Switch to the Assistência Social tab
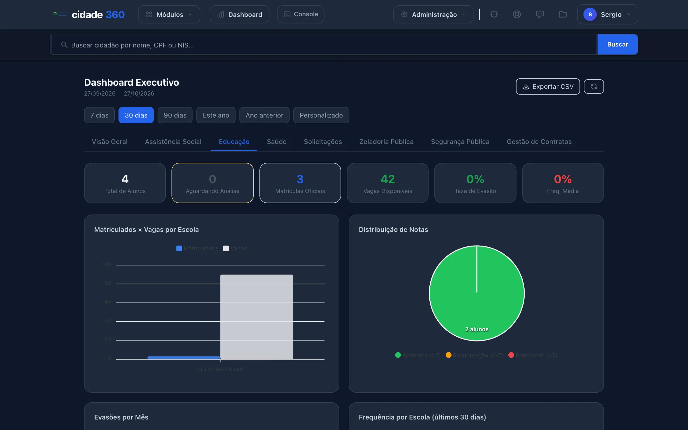688x430 pixels. tap(173, 142)
